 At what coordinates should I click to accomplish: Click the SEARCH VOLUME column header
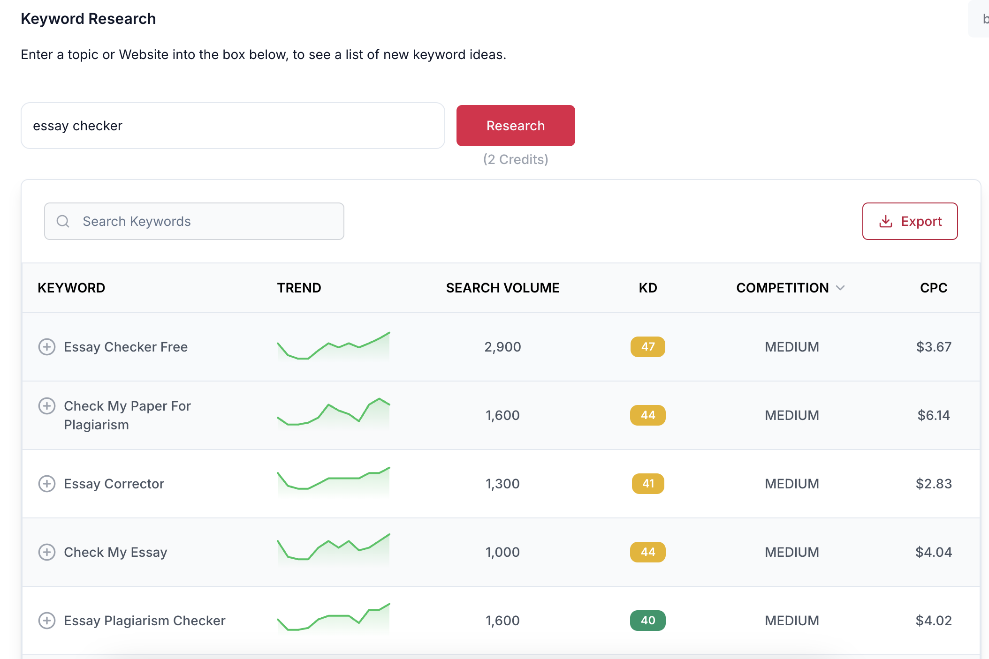(502, 288)
